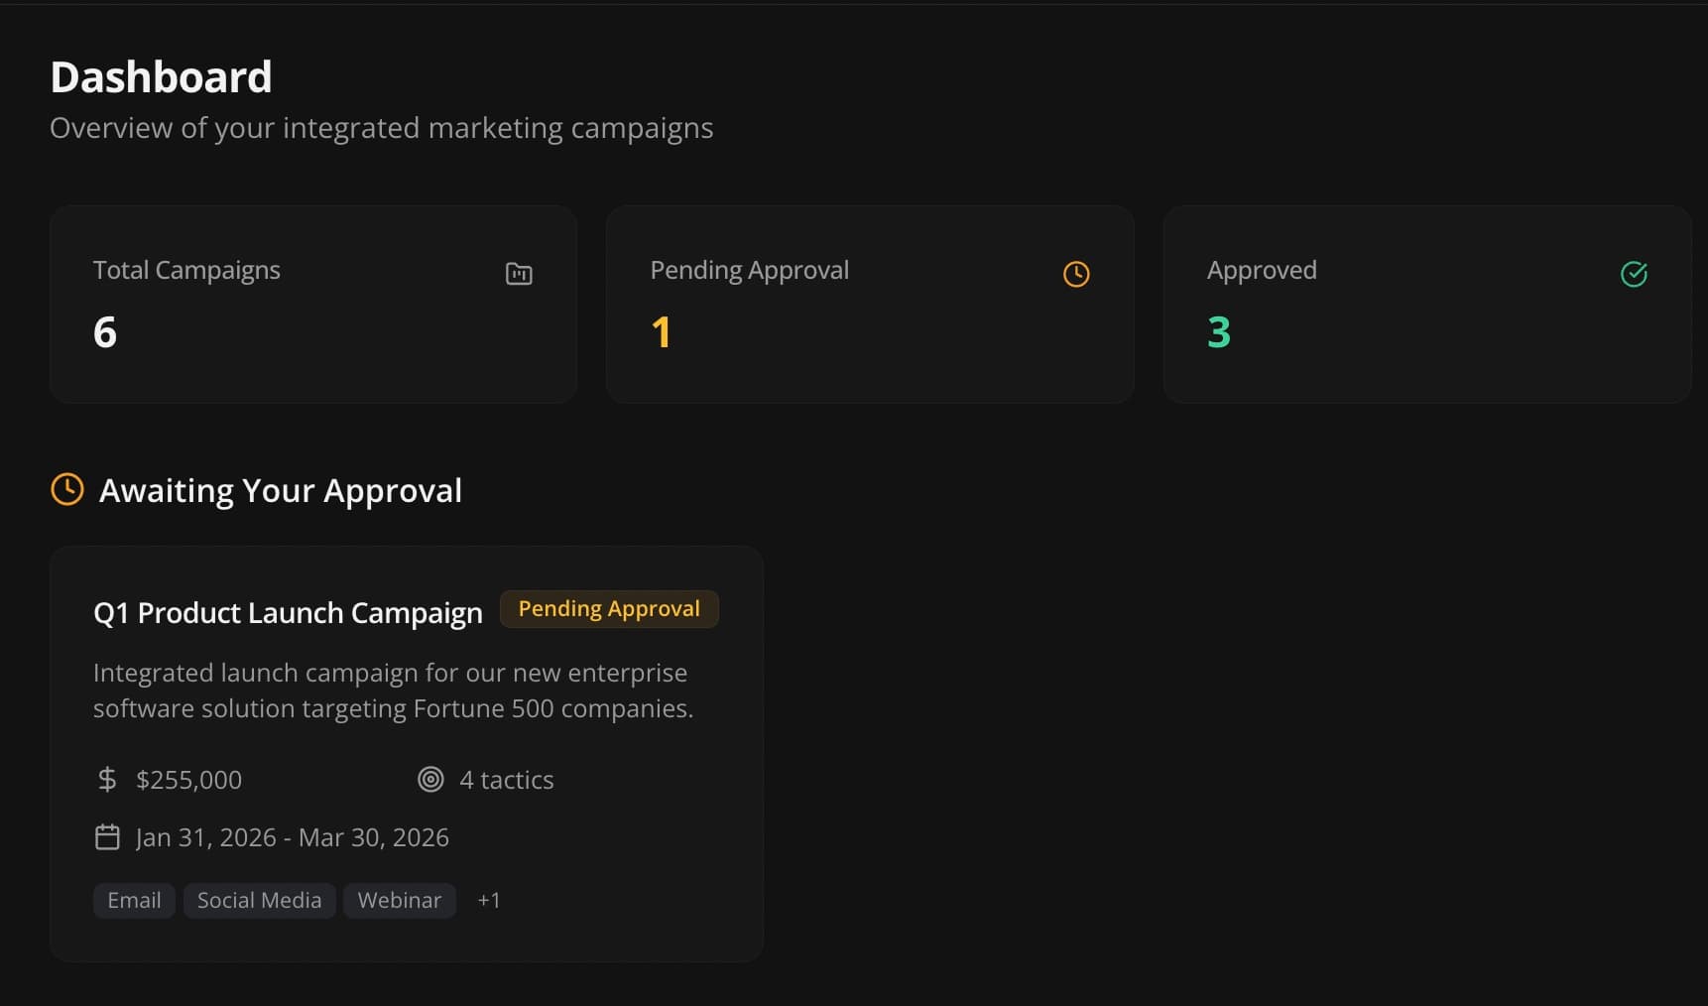
Task: Click the Jan 31 - Mar 30 date range
Action: (293, 836)
